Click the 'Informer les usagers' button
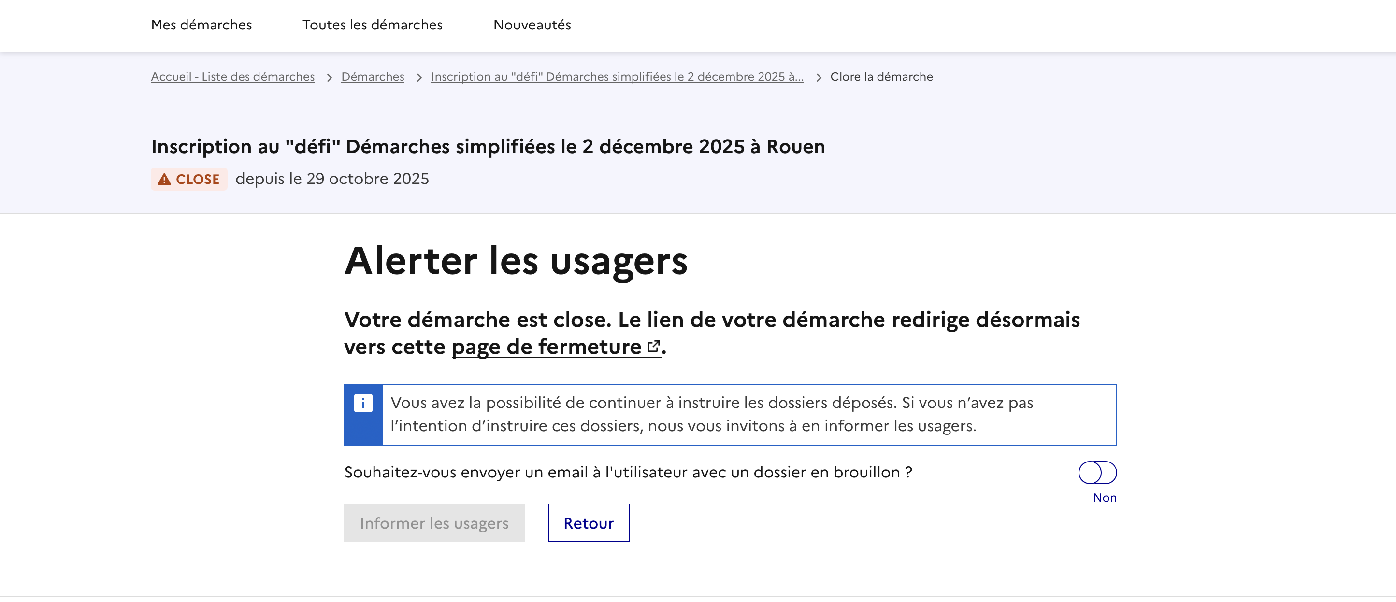Screen dimensions: 1396x602 433,523
